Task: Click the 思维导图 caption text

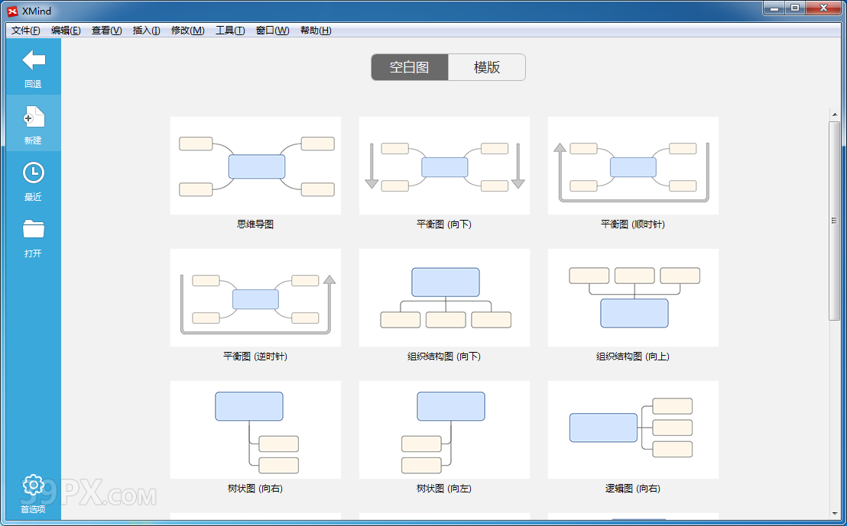Action: pyautogui.click(x=255, y=224)
